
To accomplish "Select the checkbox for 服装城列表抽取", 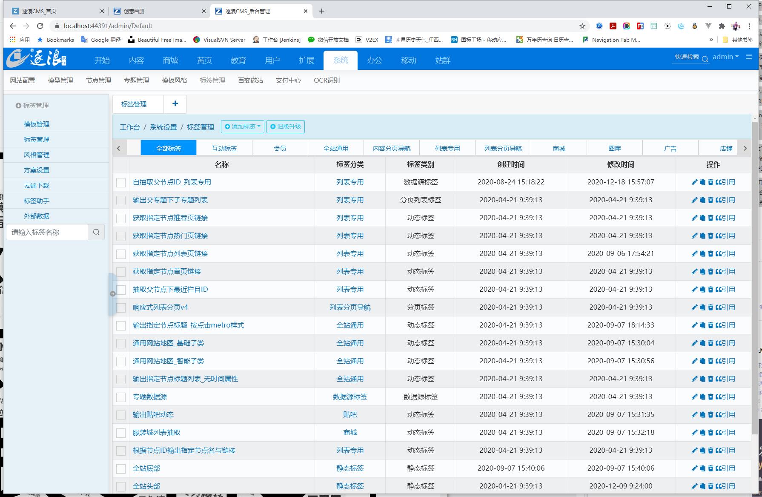I will [x=121, y=432].
